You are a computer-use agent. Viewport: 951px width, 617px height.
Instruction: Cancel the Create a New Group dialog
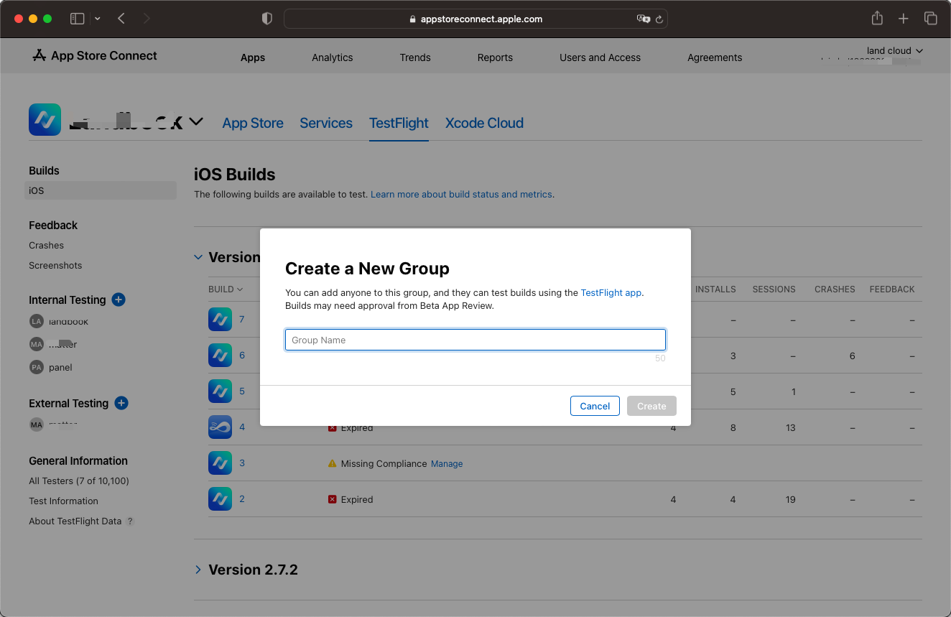(x=595, y=406)
